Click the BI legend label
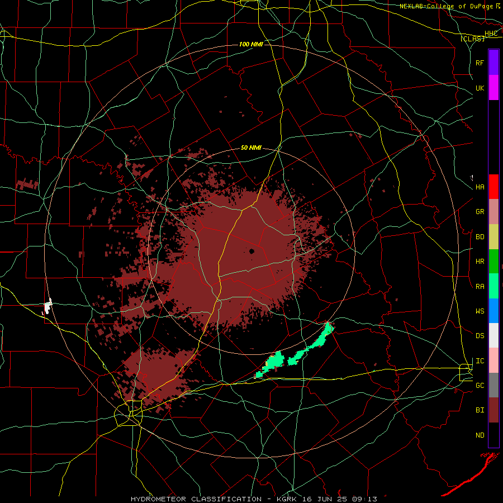Image resolution: width=503 pixels, height=503 pixels. pos(480,410)
